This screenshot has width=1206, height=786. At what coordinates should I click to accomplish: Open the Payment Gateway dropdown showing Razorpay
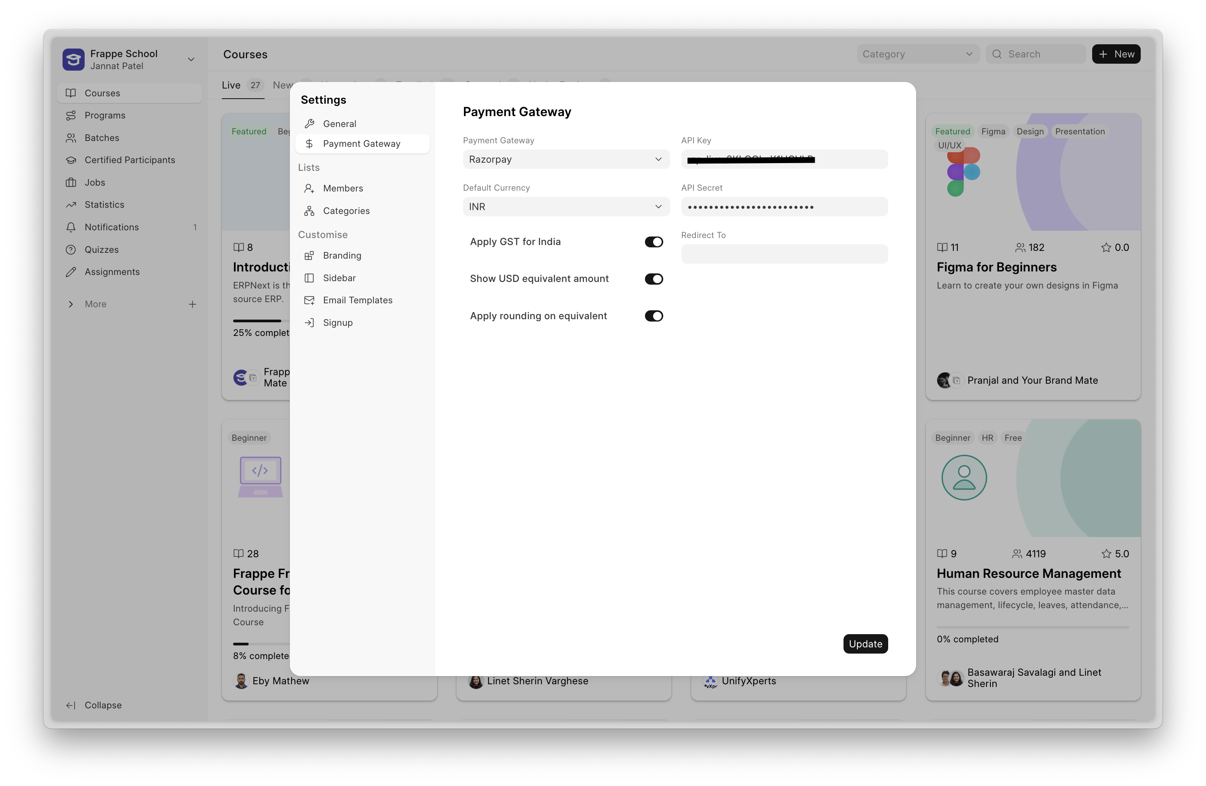click(x=565, y=159)
